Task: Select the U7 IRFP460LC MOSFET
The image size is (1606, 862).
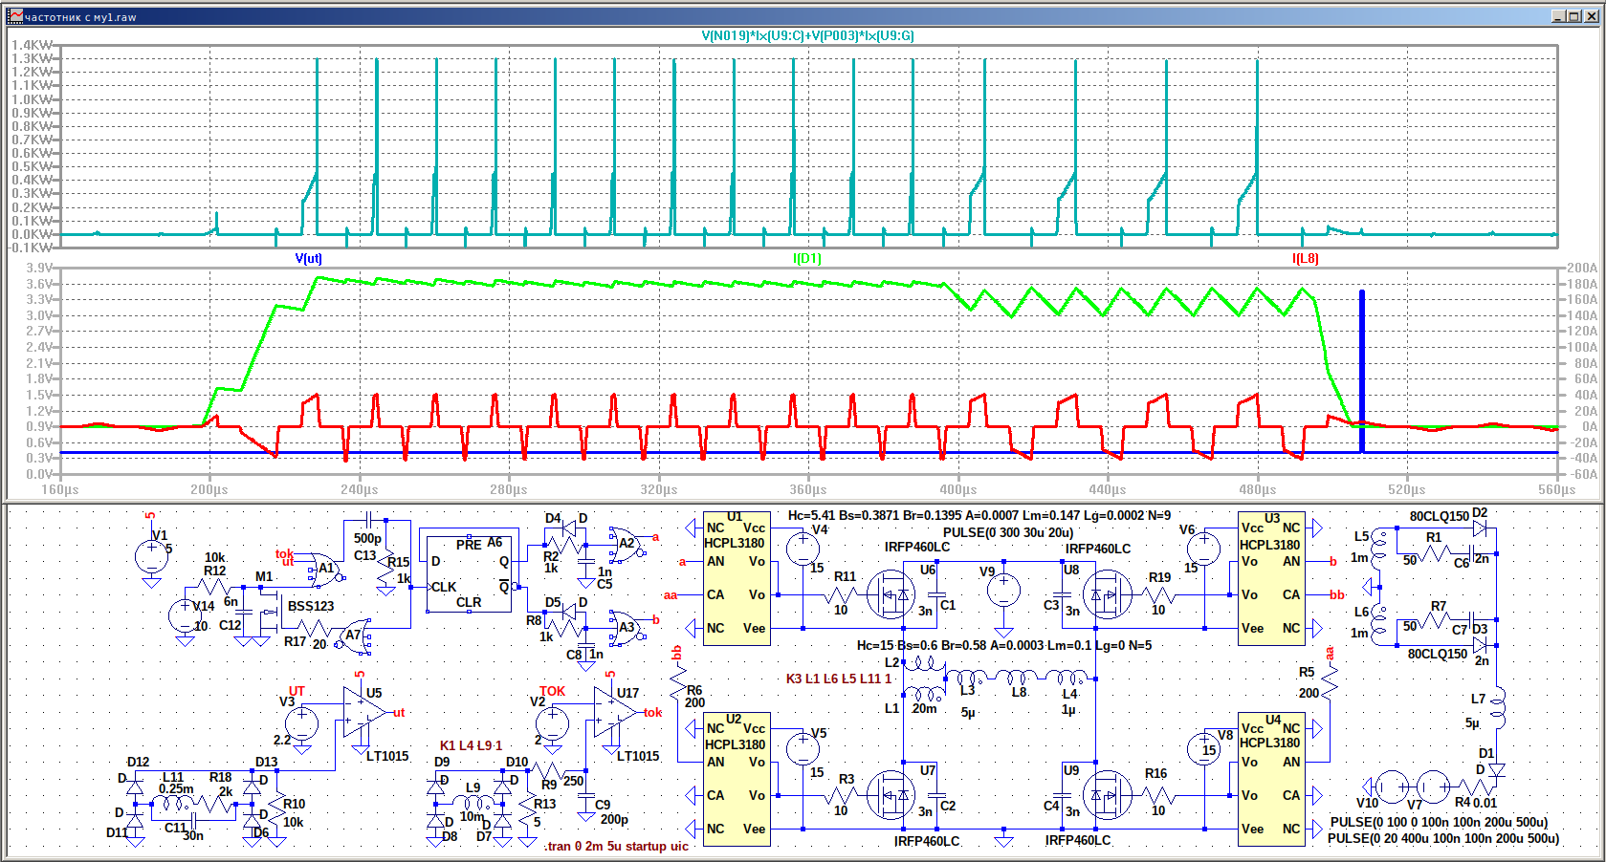Action: 891,795
